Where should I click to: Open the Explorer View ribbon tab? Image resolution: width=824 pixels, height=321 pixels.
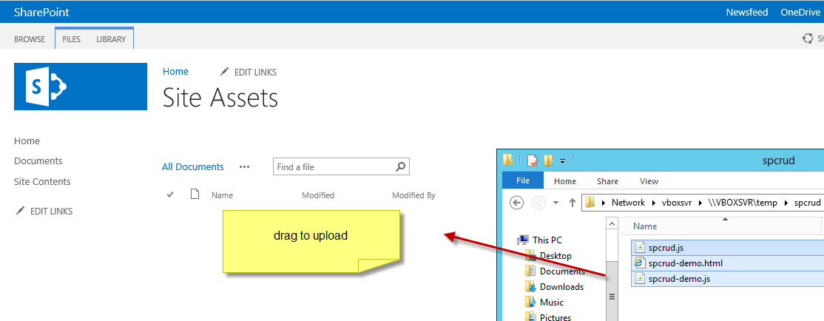pos(649,181)
